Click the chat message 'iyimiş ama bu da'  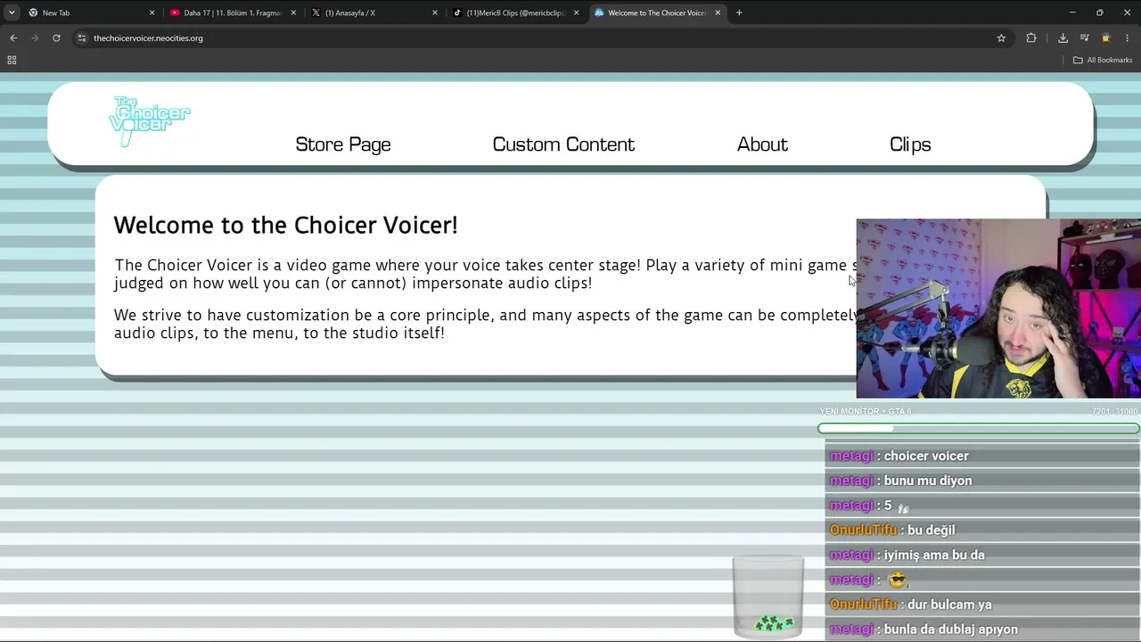coord(934,555)
